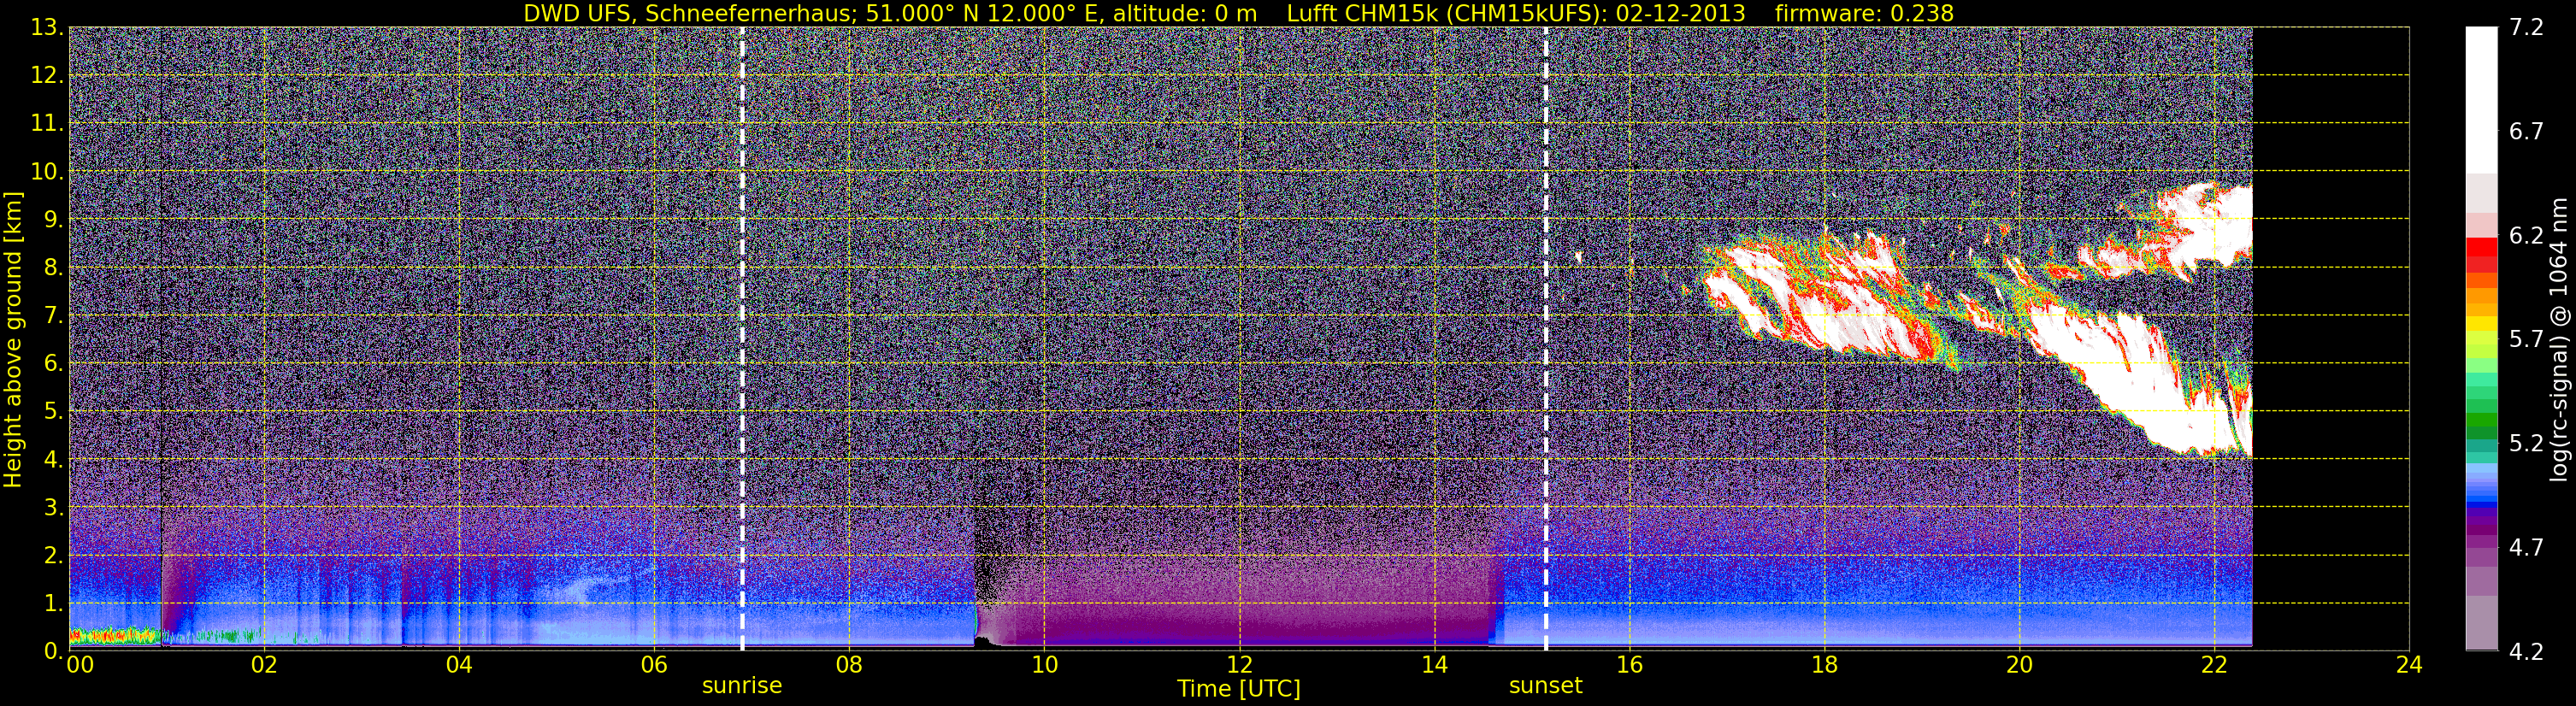Click the black no-data region after 22 UTC
The width and height of the screenshot is (2576, 706).
(x=2331, y=339)
